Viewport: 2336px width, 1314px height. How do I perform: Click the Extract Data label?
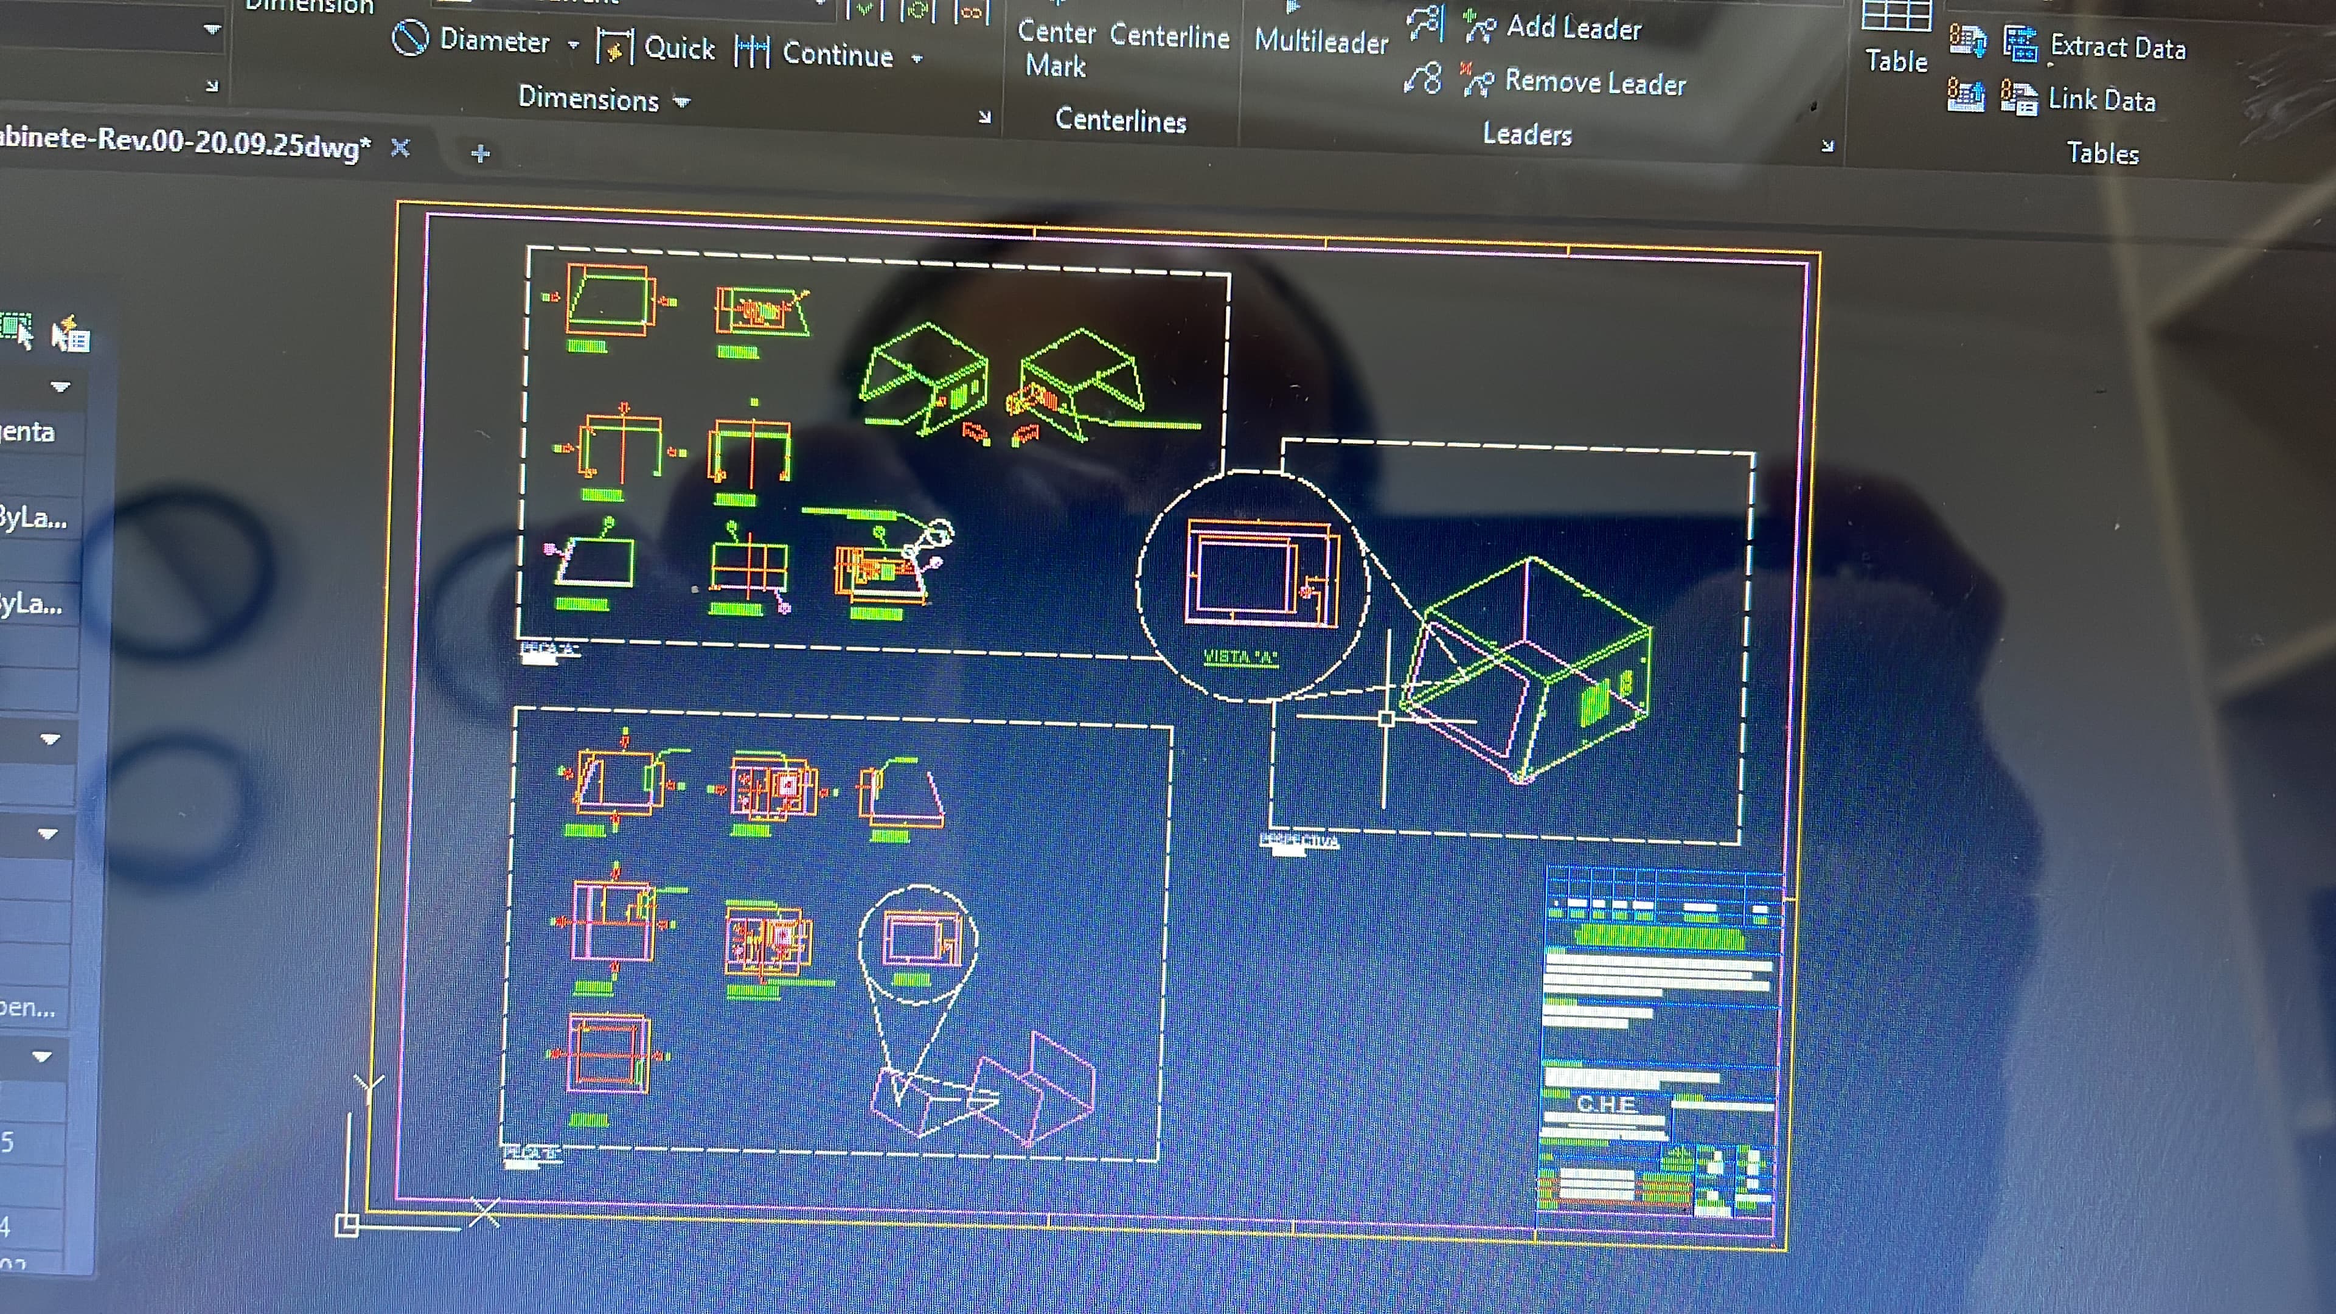2118,46
